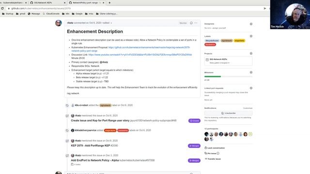Click the milestone progress bar
The image size is (310, 174).
pyautogui.click(x=228, y=76)
